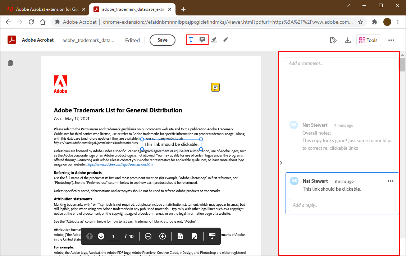Image resolution: width=406 pixels, height=256 pixels.
Task: Select the Highlighter tool
Action: [x=214, y=39]
